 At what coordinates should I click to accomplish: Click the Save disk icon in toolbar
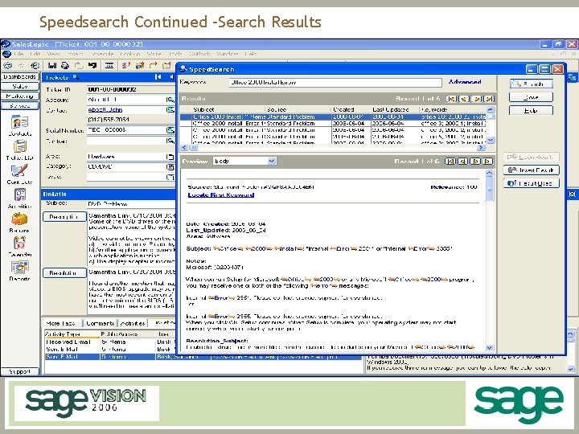pos(52,65)
